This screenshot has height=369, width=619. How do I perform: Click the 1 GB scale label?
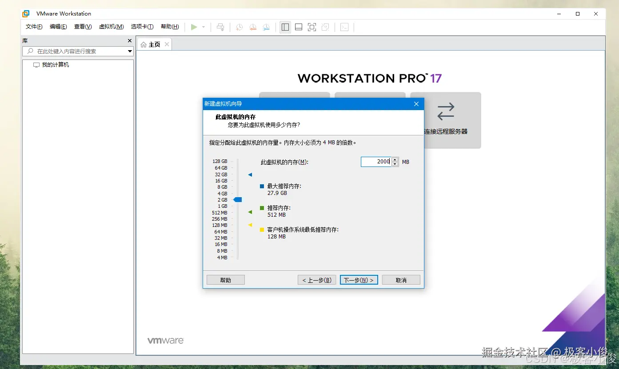tap(223, 206)
